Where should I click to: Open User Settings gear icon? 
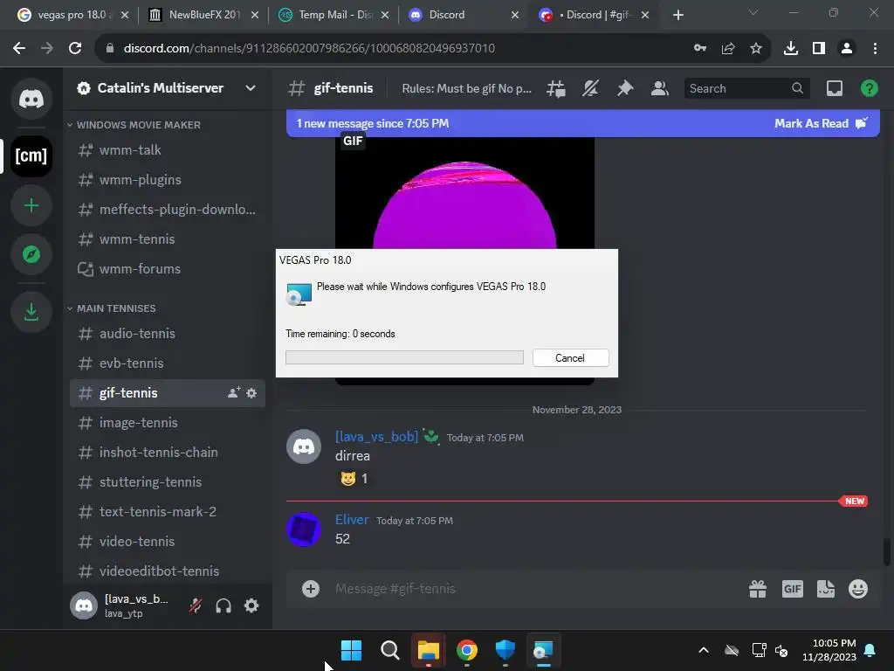coord(251,605)
